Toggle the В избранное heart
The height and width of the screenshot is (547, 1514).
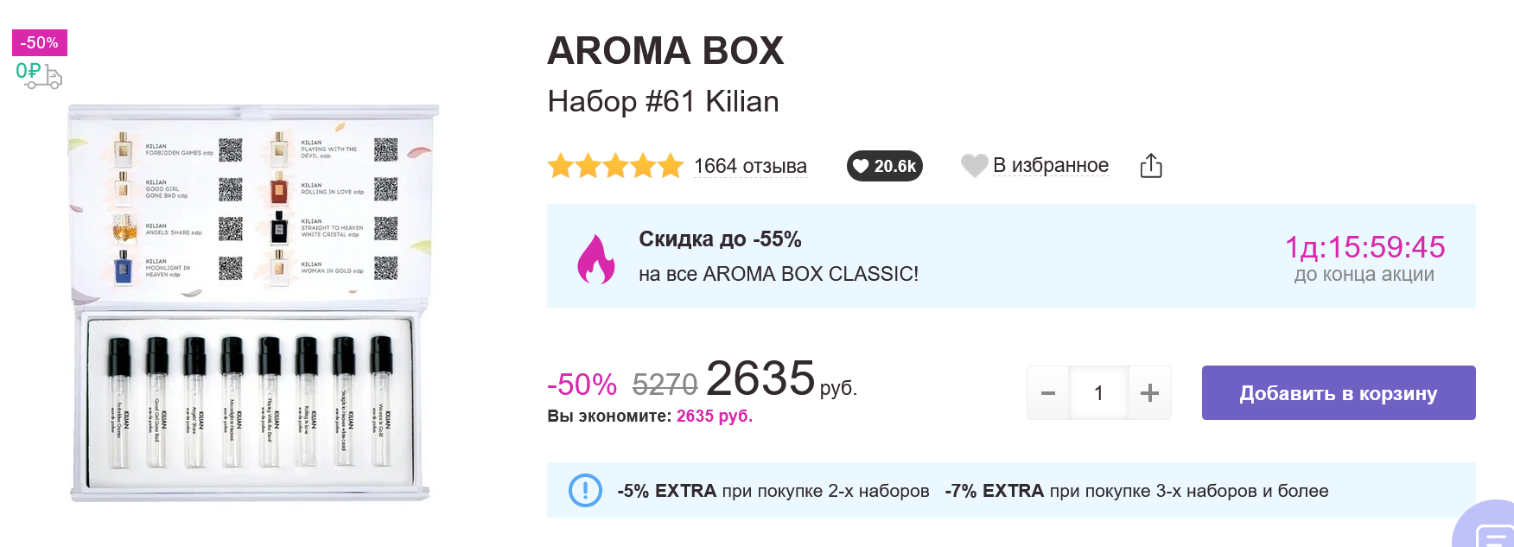click(975, 165)
